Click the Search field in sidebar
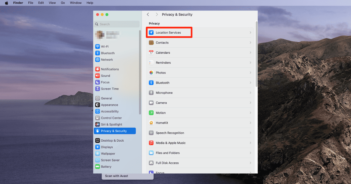 pos(117,24)
